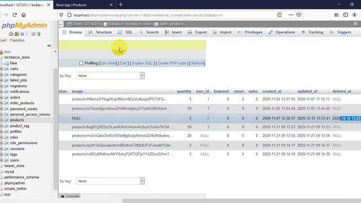Open the Import tab
361x203 pixels.
point(222,32)
